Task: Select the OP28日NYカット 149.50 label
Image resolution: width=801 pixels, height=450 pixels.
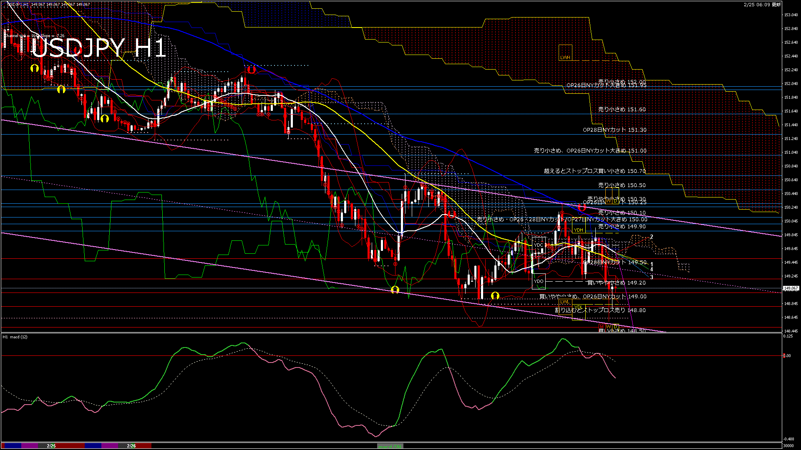Action: click(615, 262)
